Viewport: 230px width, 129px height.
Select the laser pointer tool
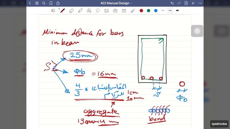click(x=133, y=10)
